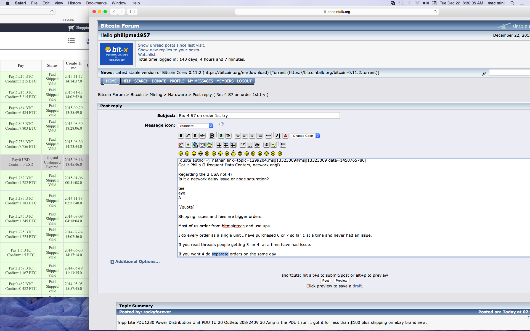Viewport: 530px width, 331px height.
Task: Insert the Bitcoin symbol button
Action: (x=212, y=135)
